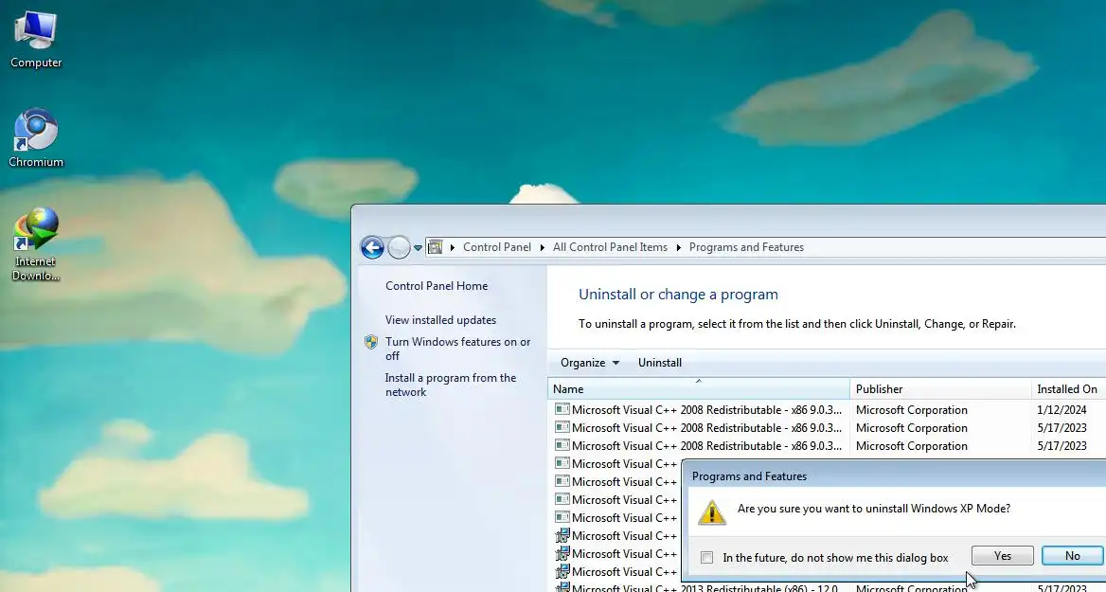Navigate to Control Panel breadcrumb
The width and height of the screenshot is (1106, 592).
[496, 247]
